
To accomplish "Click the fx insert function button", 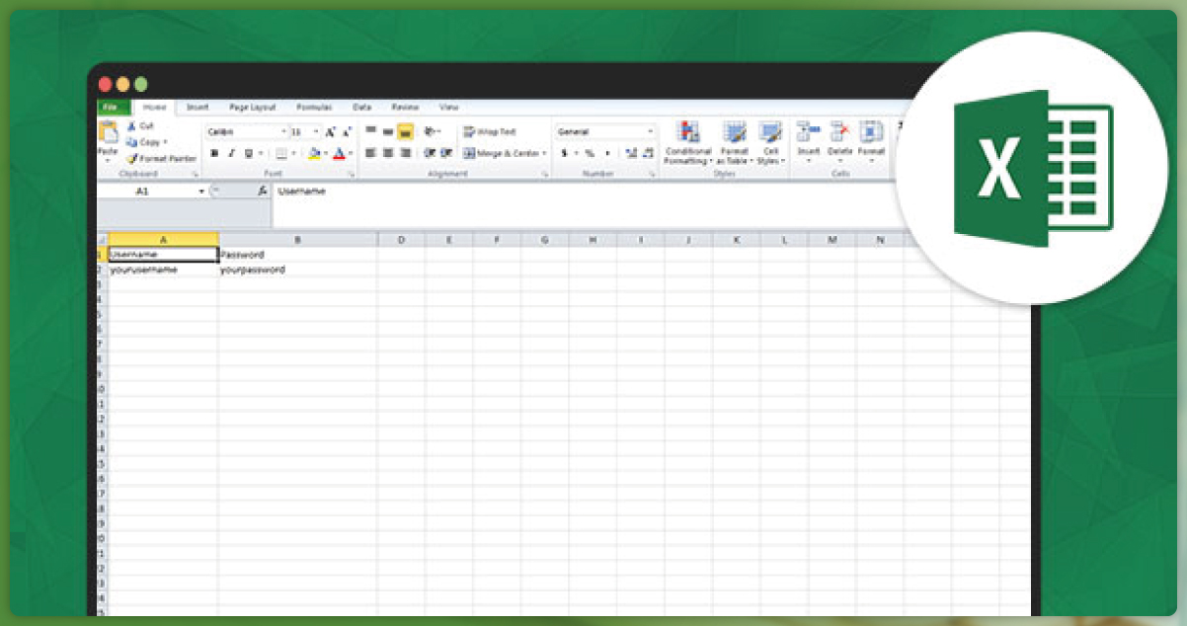I will [263, 191].
